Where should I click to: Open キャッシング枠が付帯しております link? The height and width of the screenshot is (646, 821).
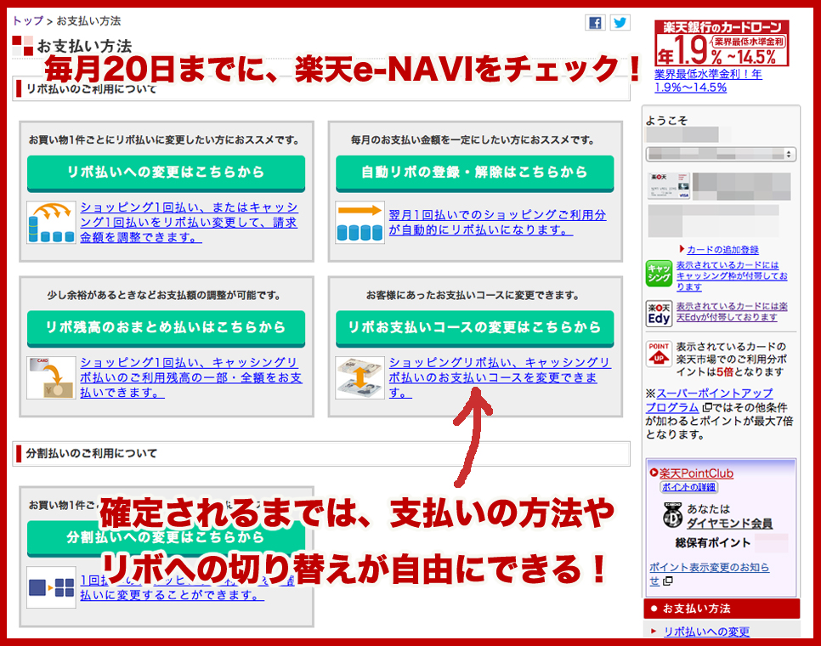pos(732,276)
